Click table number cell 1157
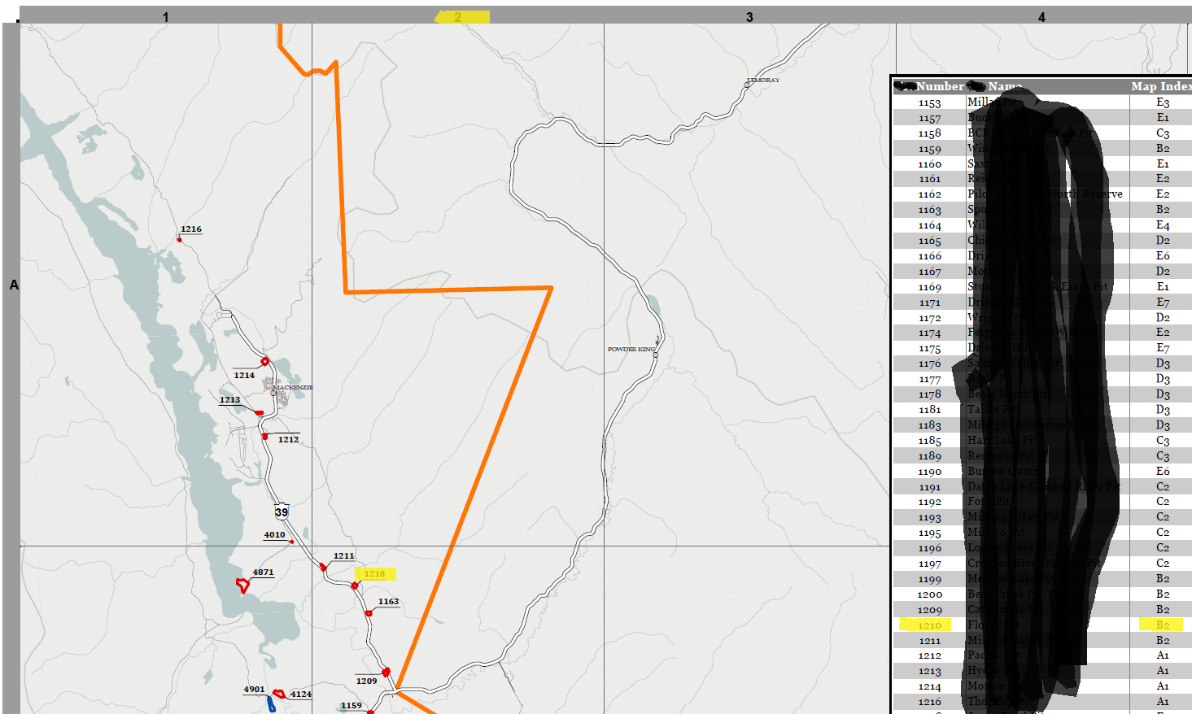Image resolution: width=1192 pixels, height=714 pixels. pos(929,118)
